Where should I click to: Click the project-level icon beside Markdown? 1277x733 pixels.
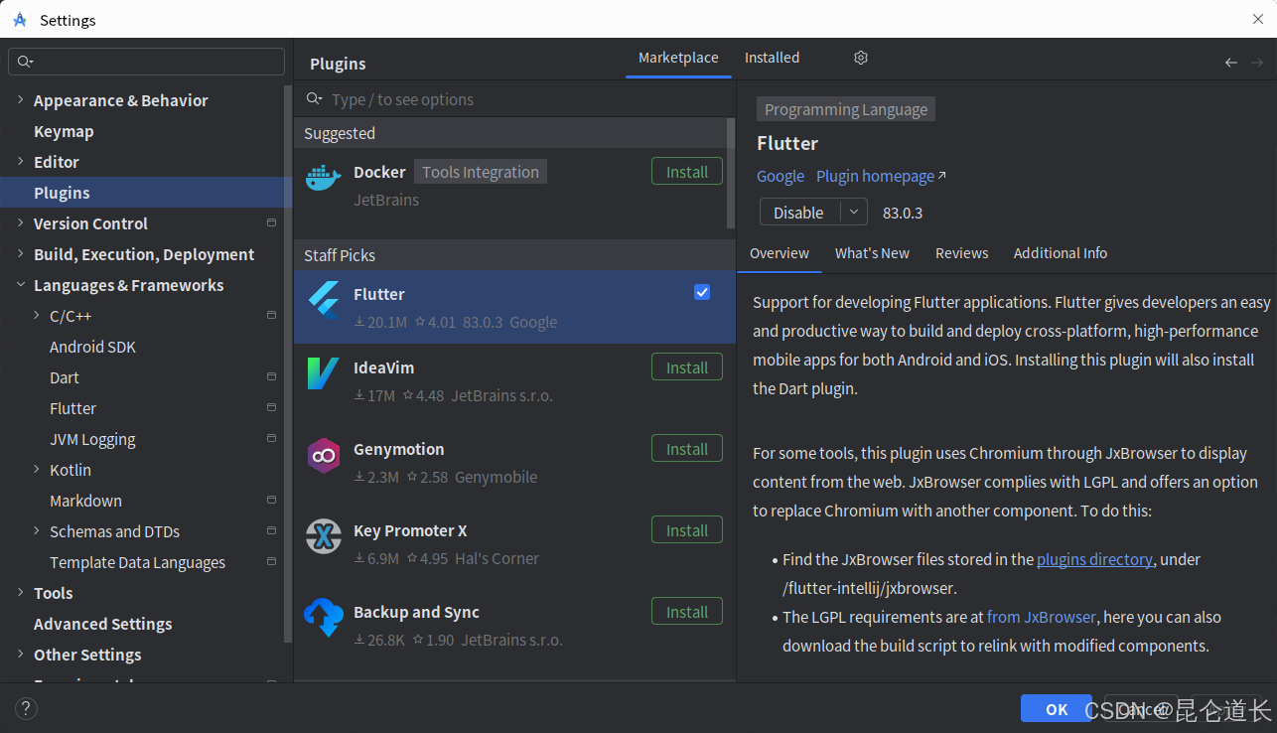click(x=271, y=501)
